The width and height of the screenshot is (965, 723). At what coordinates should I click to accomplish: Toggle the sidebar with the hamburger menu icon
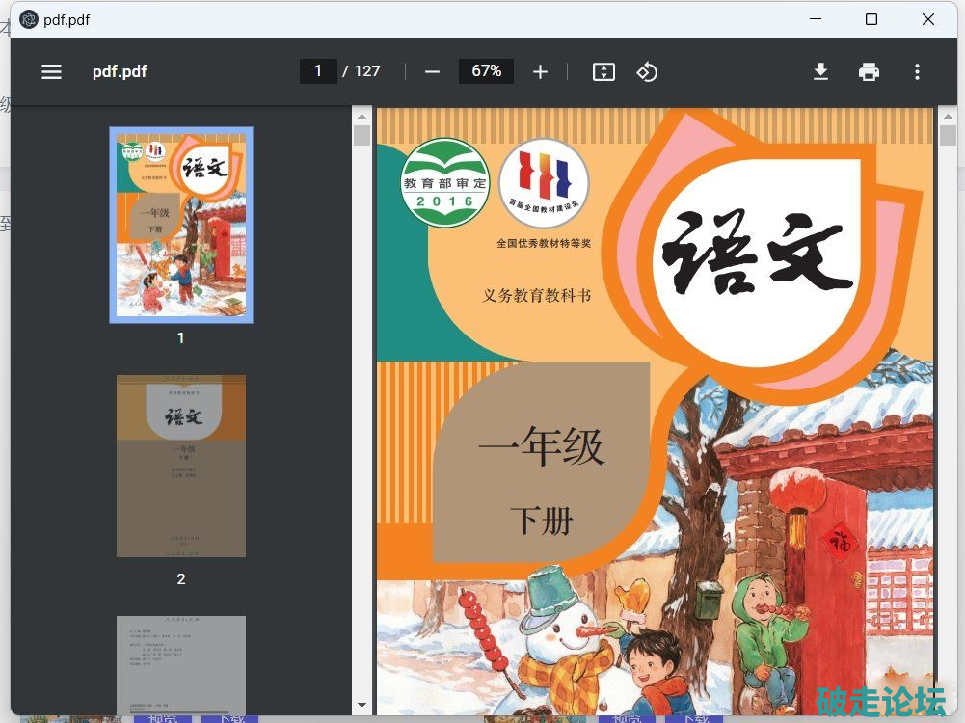[51, 71]
